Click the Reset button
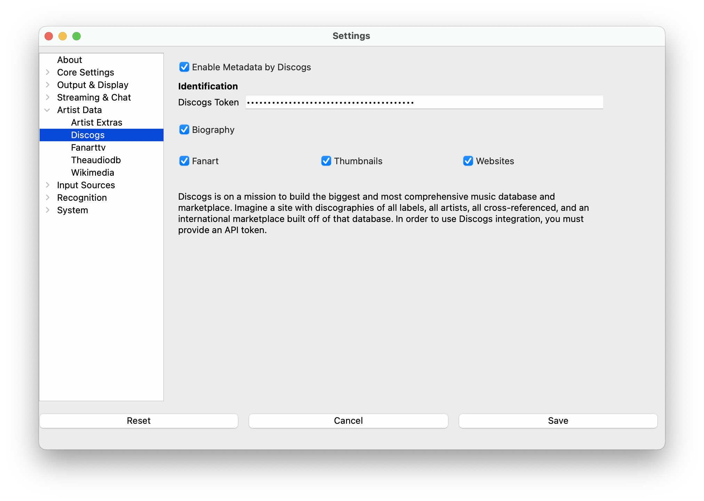 coord(138,421)
